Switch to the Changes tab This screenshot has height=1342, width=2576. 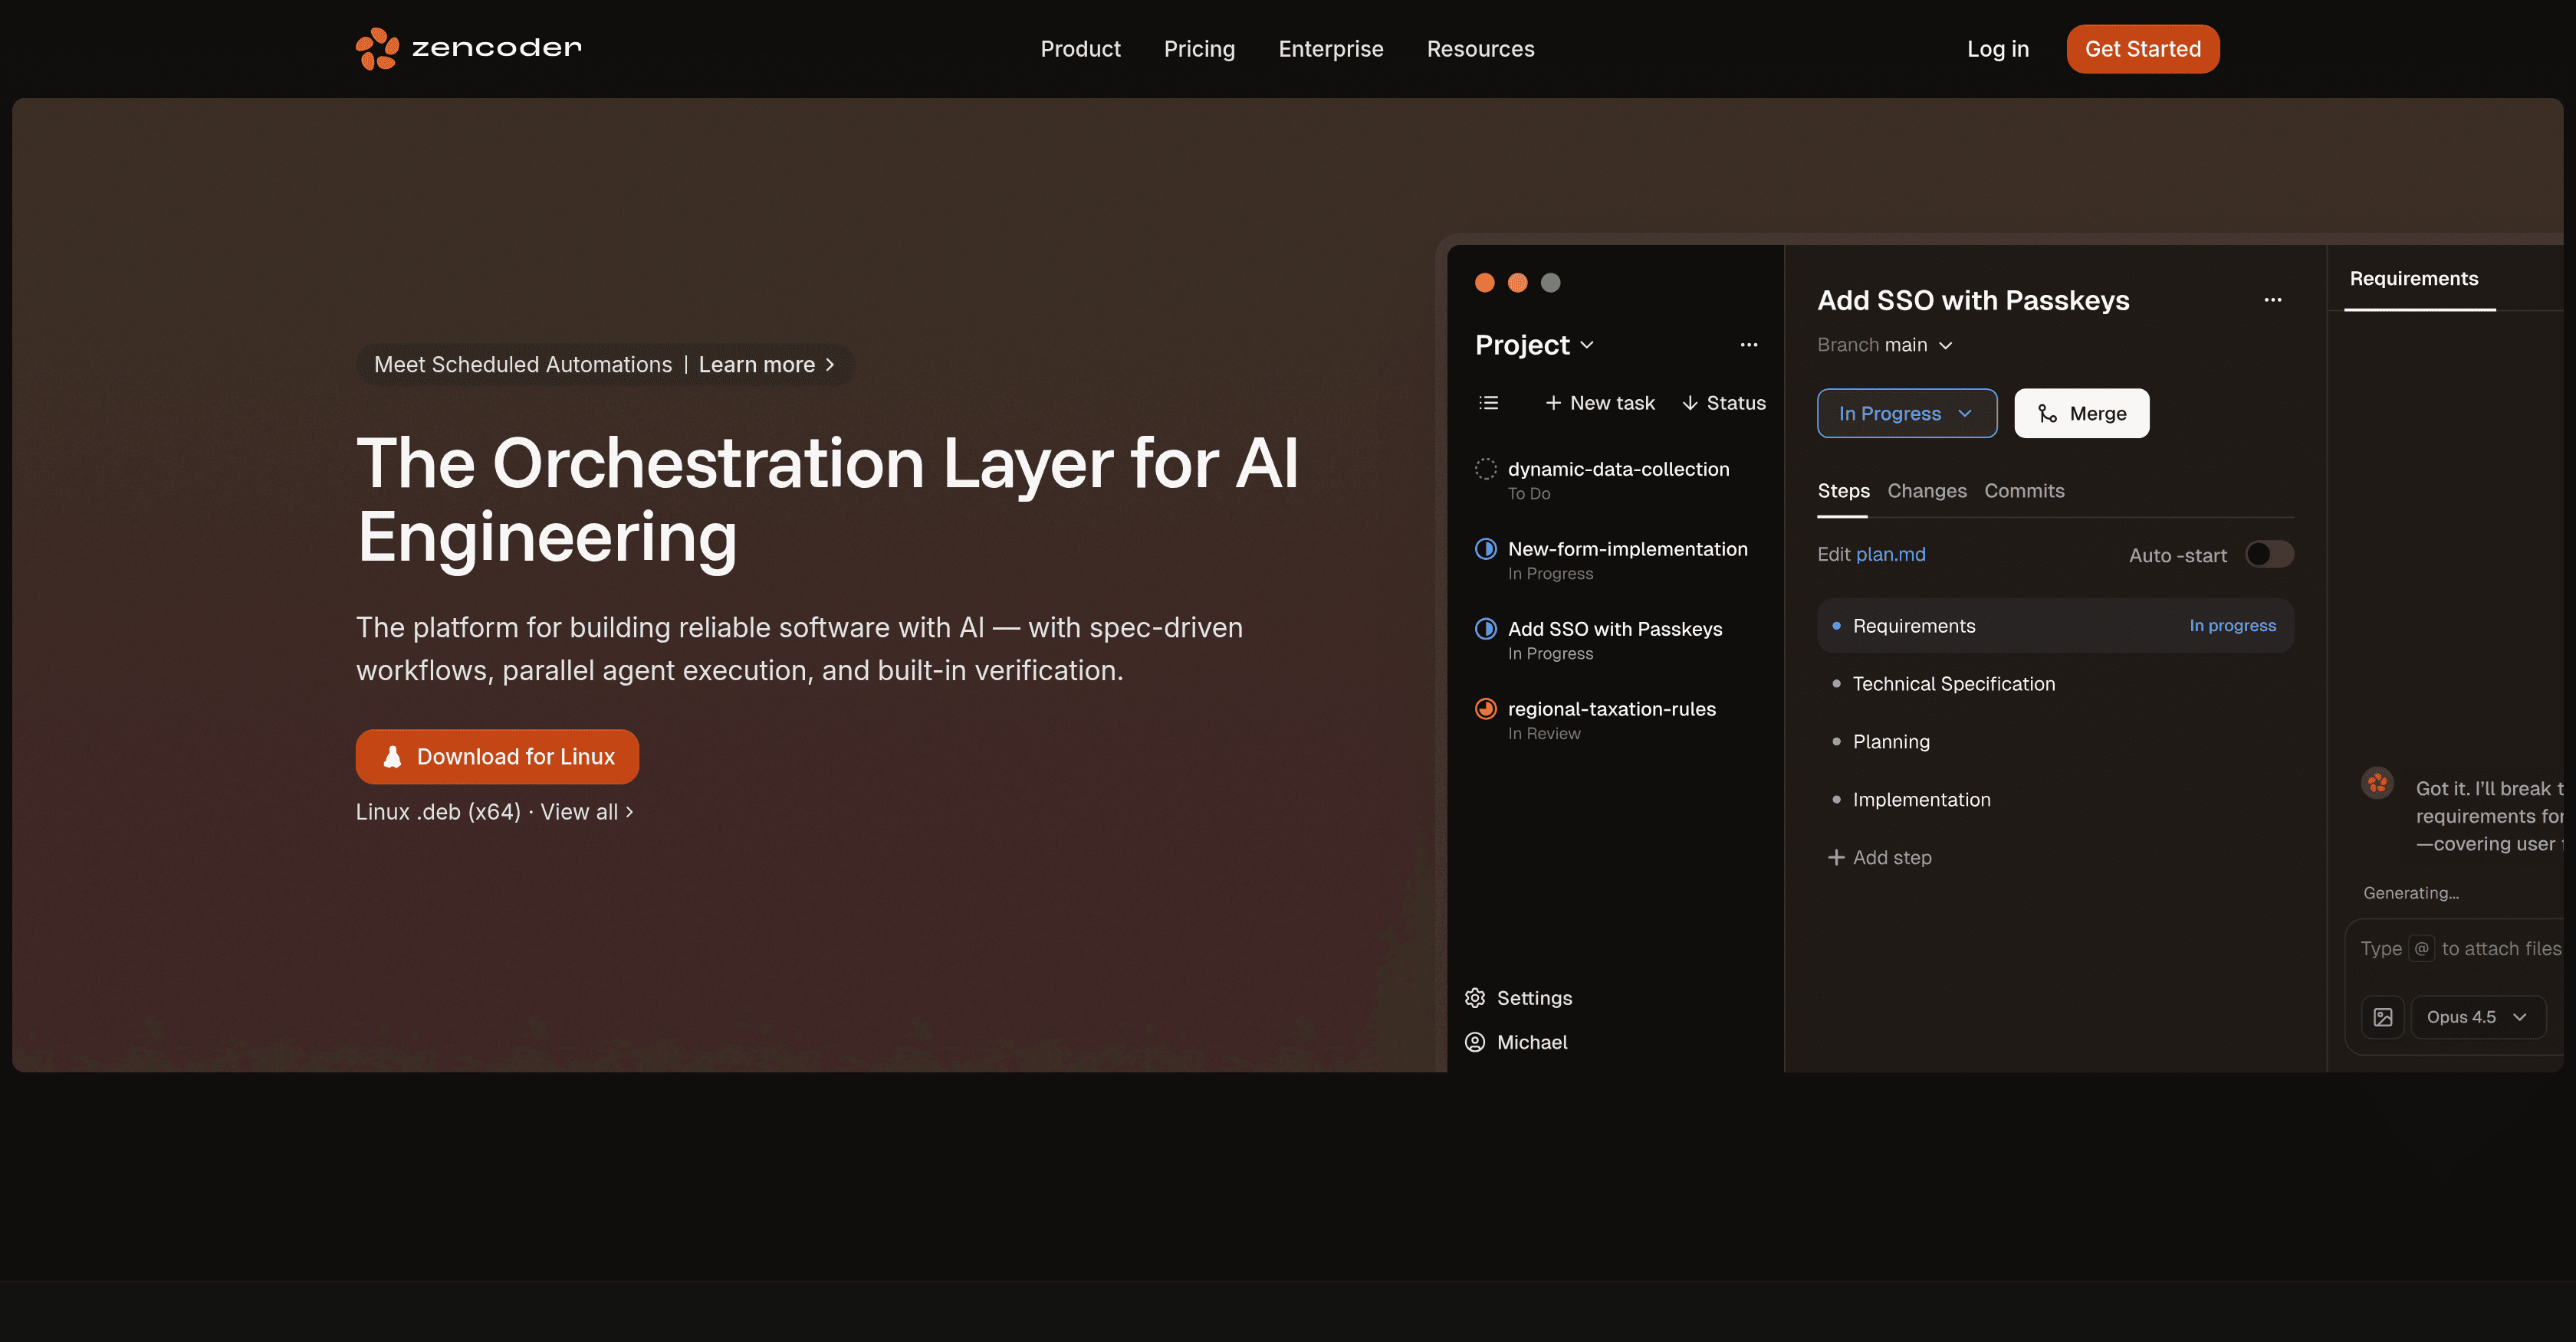(1927, 491)
